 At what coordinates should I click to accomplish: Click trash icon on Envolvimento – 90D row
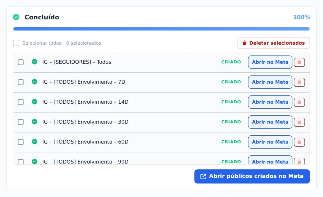click(299, 161)
